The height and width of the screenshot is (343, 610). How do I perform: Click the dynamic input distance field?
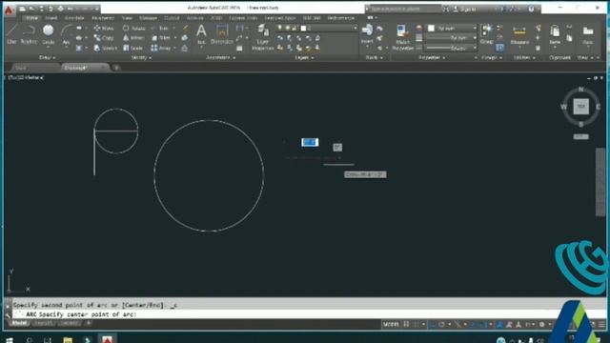point(310,142)
